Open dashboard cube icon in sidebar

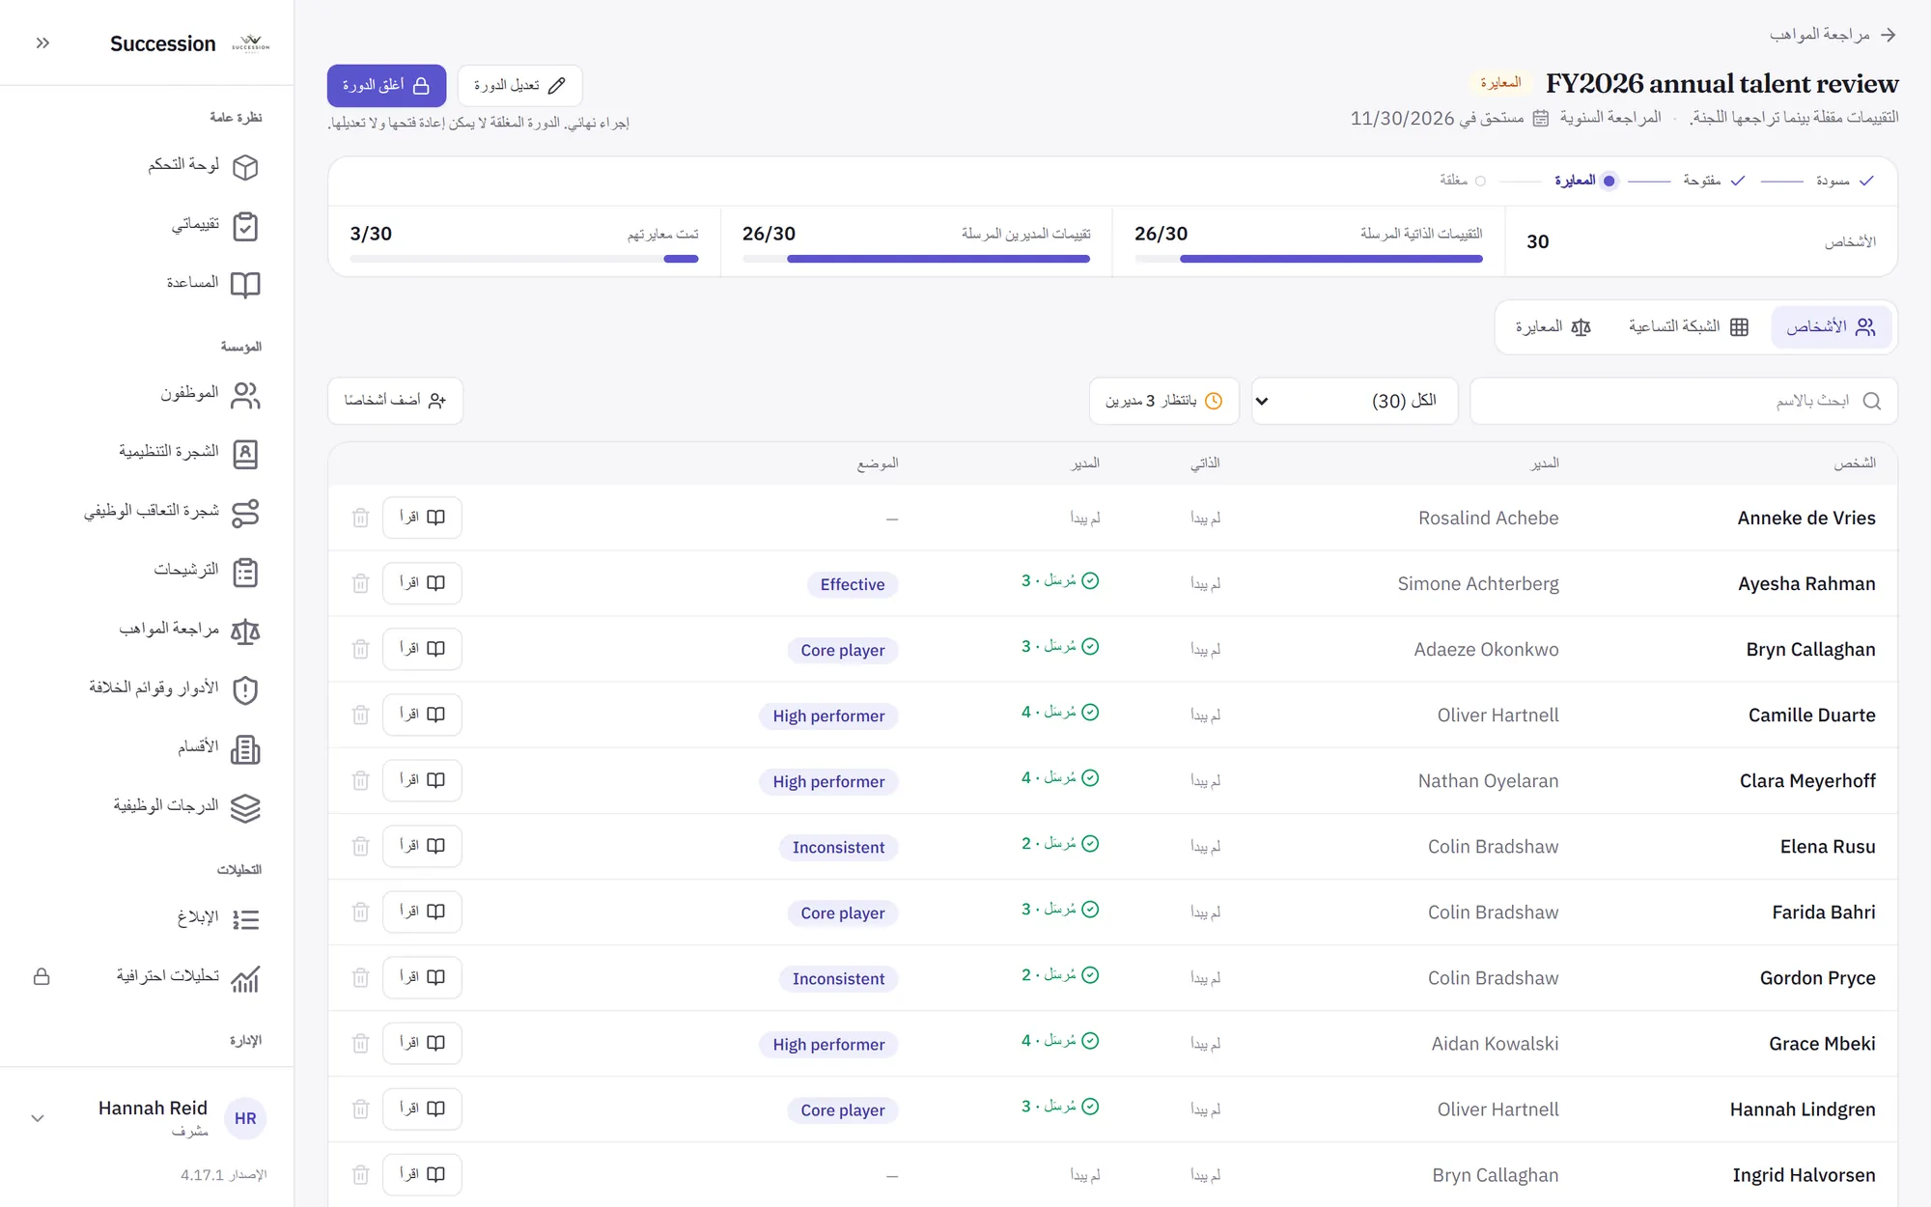pos(245,166)
